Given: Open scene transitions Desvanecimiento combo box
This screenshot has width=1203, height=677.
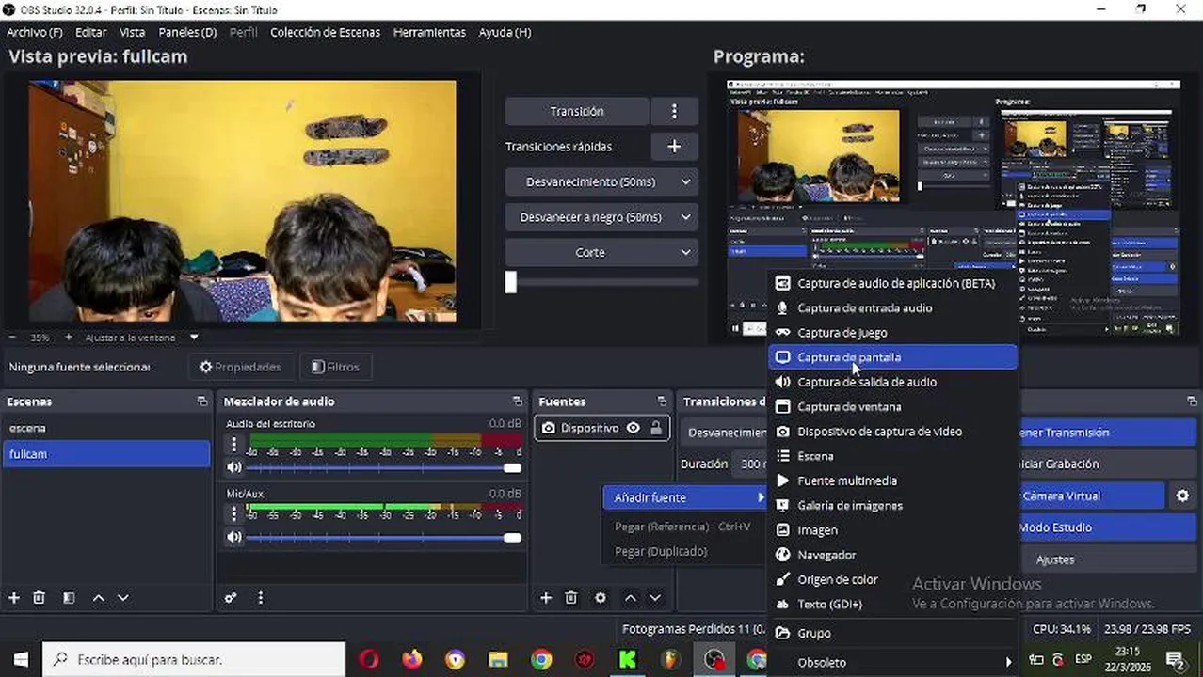Looking at the screenshot, I should coord(726,433).
